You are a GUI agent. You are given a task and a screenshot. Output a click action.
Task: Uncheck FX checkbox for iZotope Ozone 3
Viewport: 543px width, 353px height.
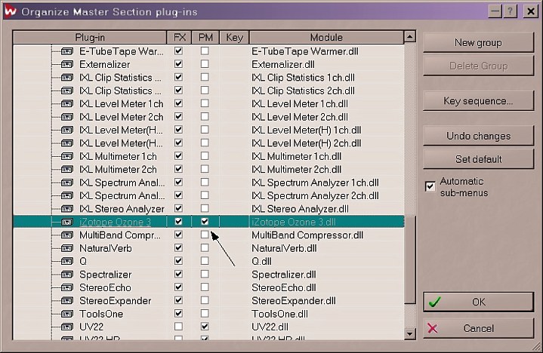pos(178,221)
